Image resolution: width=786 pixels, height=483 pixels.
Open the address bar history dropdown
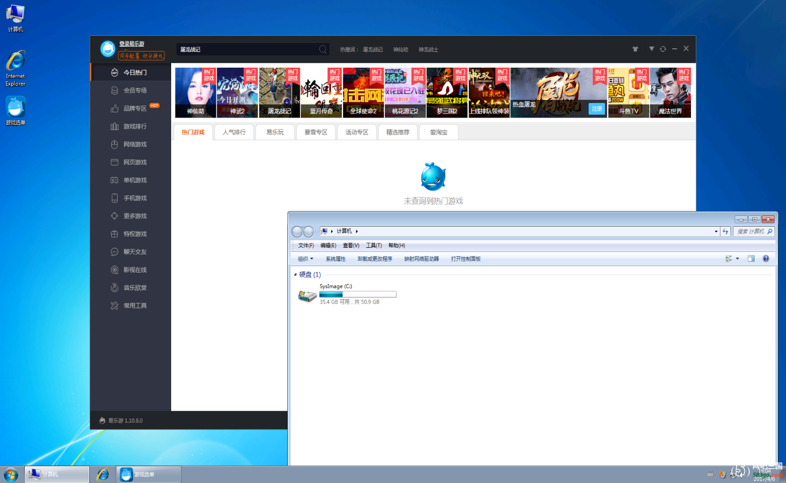pos(716,232)
